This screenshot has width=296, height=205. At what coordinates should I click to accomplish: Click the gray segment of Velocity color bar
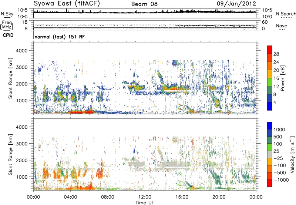point(270,154)
